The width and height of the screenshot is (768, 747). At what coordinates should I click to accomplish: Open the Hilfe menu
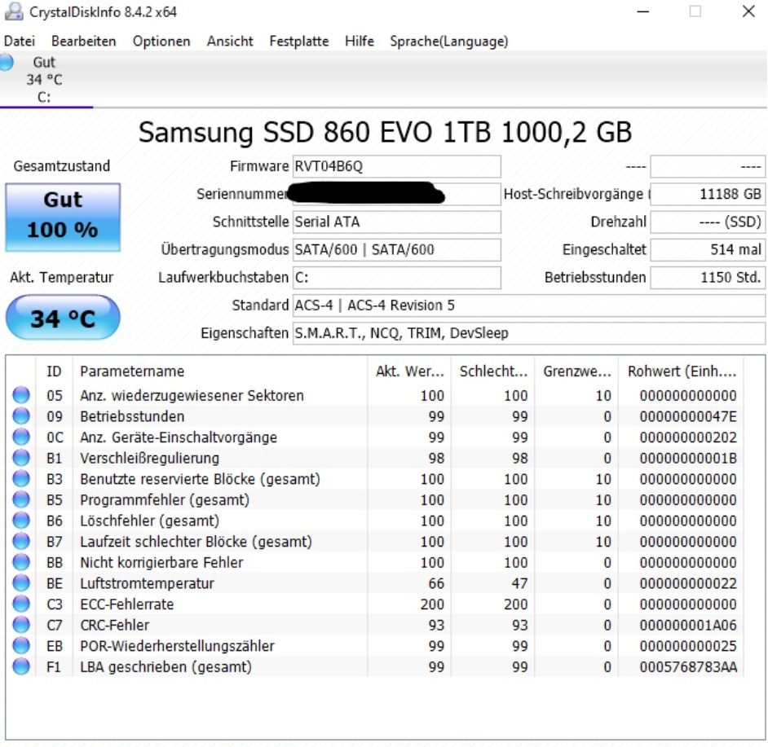coord(359,41)
